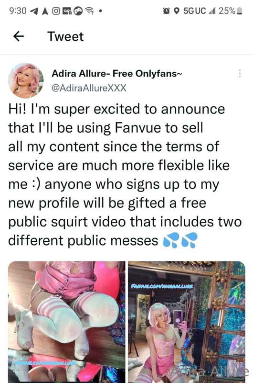The height and width of the screenshot is (383, 253).
Task: Tap the location pin status icon
Action: click(177, 11)
